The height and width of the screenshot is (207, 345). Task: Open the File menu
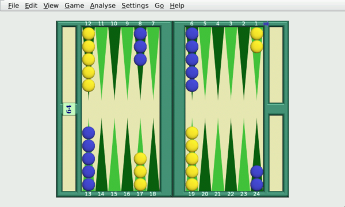pos(13,6)
